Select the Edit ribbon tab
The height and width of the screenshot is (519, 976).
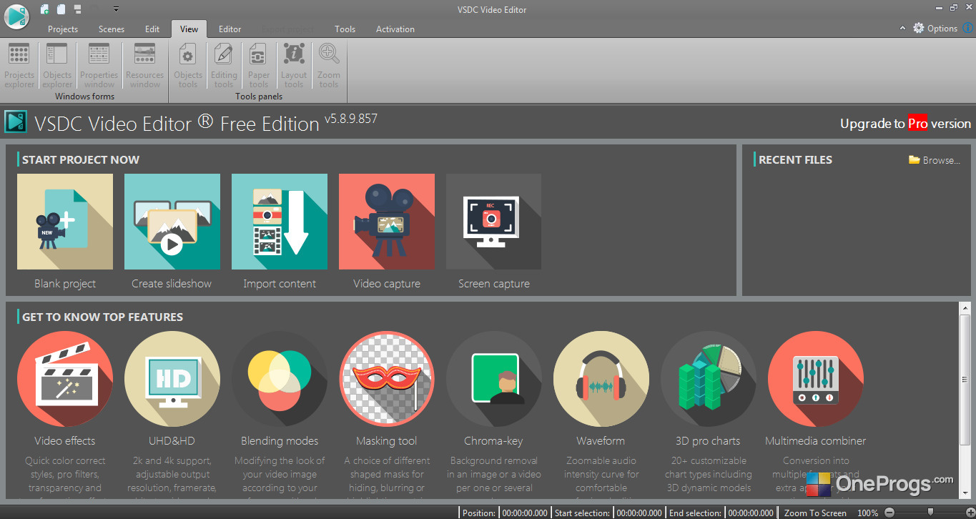[x=152, y=29]
